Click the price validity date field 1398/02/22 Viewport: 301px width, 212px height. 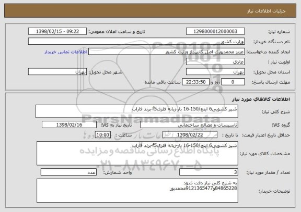pyautogui.click(x=190, y=135)
